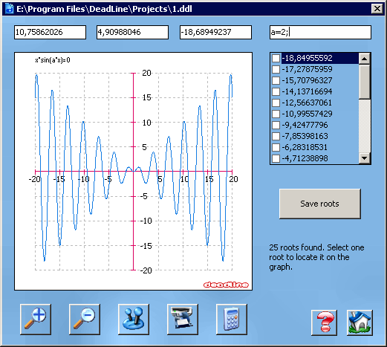Screen dimensions: 387x347
Task: Click the field showing 10,75862026
Action: point(50,32)
